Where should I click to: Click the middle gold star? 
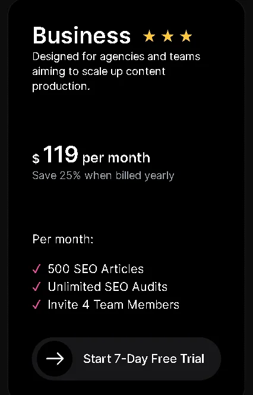(x=167, y=36)
